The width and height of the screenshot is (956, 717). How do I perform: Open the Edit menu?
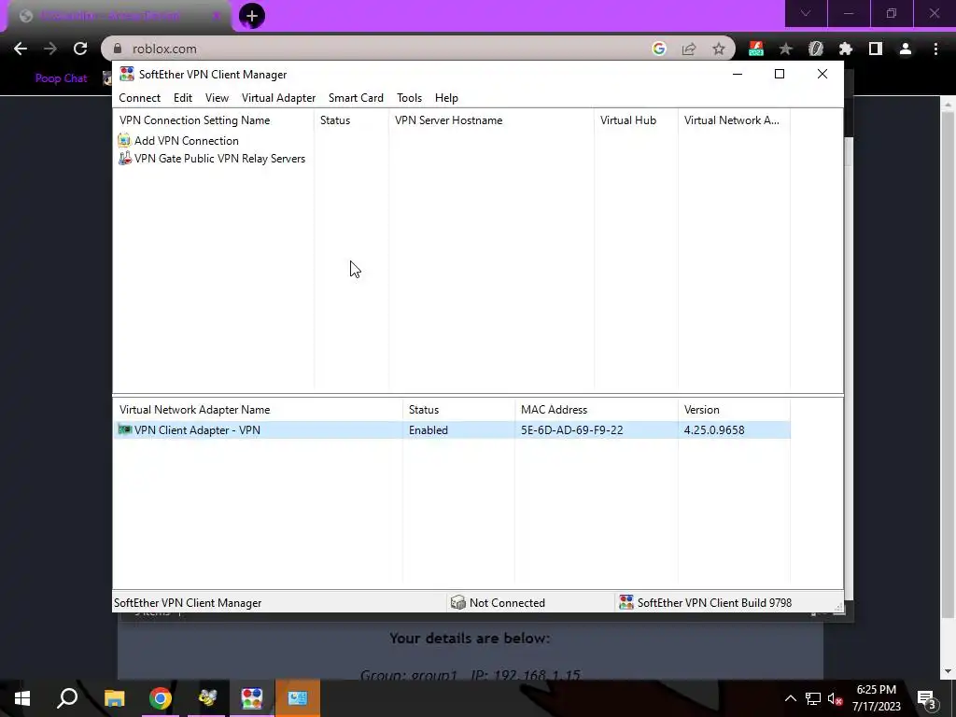182,97
